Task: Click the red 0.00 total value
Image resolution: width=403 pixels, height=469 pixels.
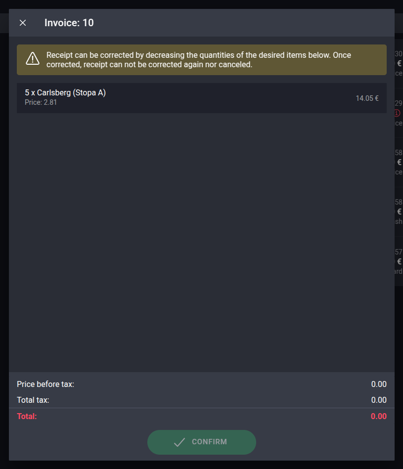Action: tap(379, 416)
